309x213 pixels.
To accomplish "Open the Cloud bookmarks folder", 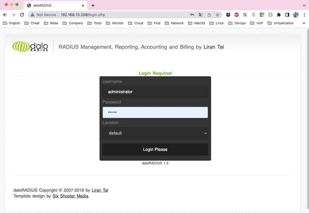I will (x=135, y=23).
